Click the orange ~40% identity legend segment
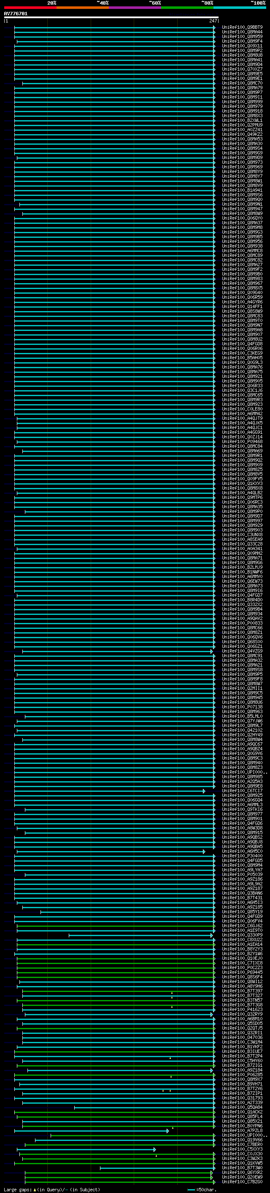 pyautogui.click(x=83, y=8)
